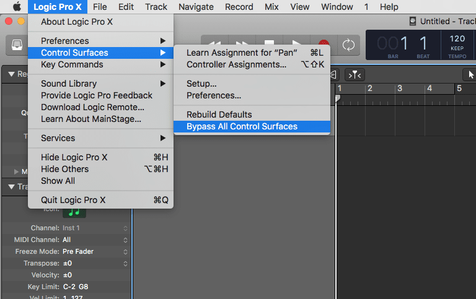Choose Download Logic Remote...

[100, 107]
